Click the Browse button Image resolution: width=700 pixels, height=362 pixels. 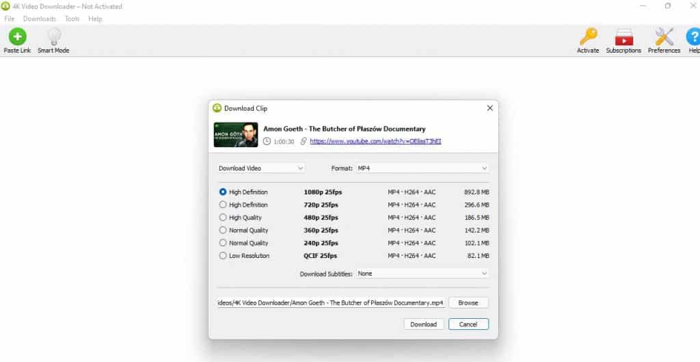(x=468, y=302)
